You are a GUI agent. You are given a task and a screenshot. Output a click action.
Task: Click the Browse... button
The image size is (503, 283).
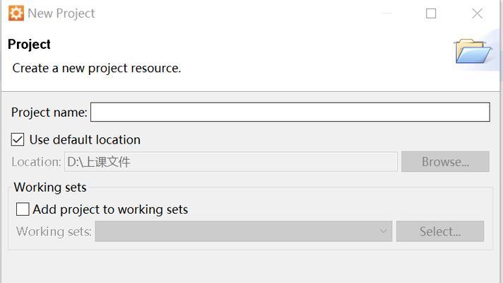445,161
